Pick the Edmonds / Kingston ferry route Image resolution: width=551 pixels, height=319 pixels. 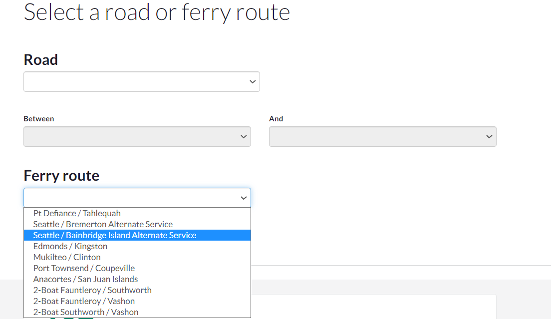(x=70, y=246)
